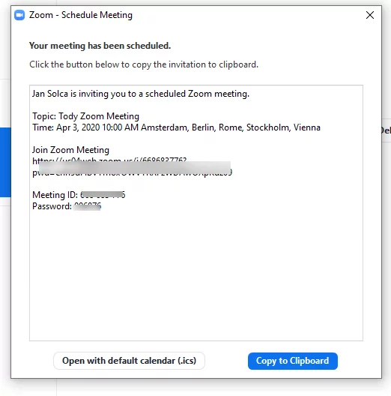Click the word 'Vienna' in the time zone text
Viewport: 391px width, 396px height.
(307, 127)
